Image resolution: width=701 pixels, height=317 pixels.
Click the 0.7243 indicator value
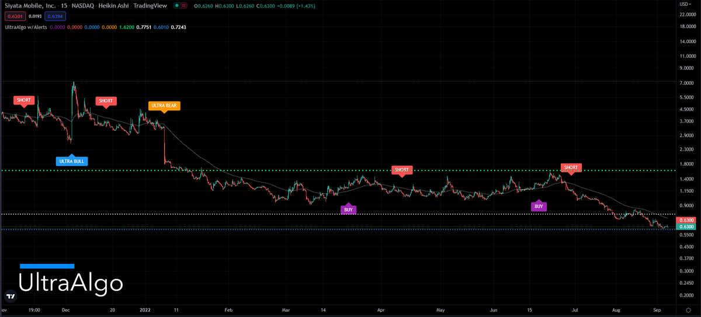[179, 27]
